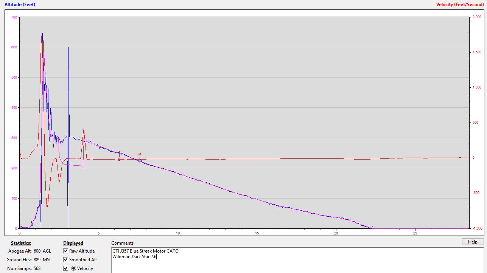Click the 700 tick on altitude axis
The height and width of the screenshot is (273, 487).
coord(14,17)
